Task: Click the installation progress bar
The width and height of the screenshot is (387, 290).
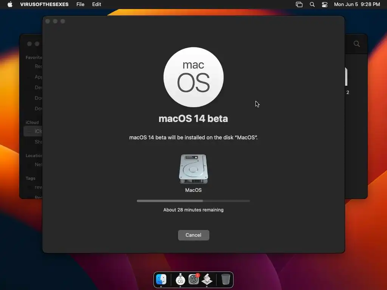Action: [x=193, y=201]
